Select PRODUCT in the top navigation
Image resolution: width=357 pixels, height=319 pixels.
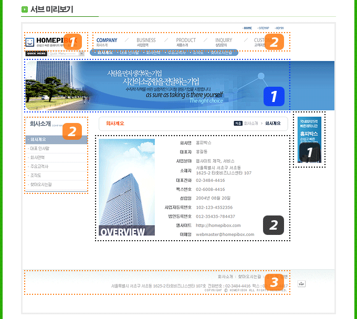[x=186, y=41]
